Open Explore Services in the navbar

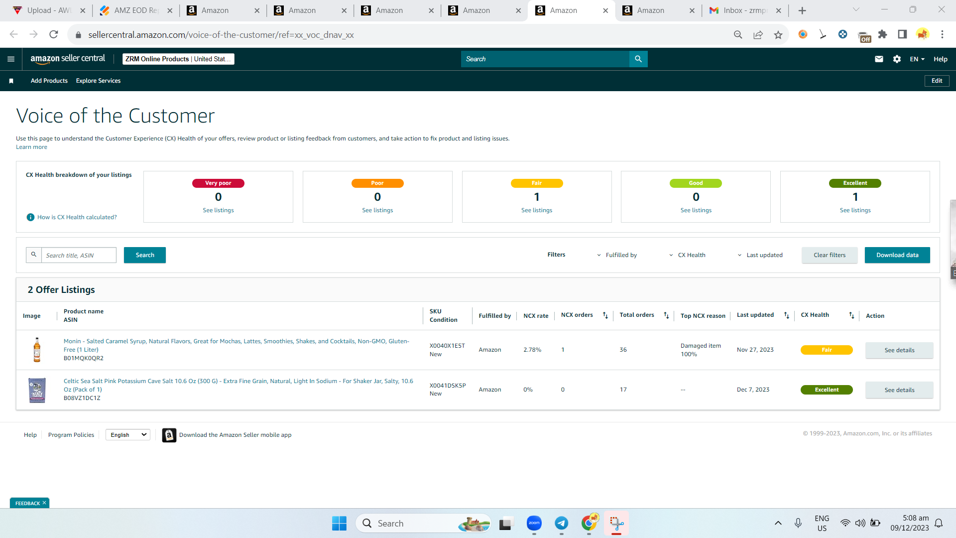click(x=98, y=81)
